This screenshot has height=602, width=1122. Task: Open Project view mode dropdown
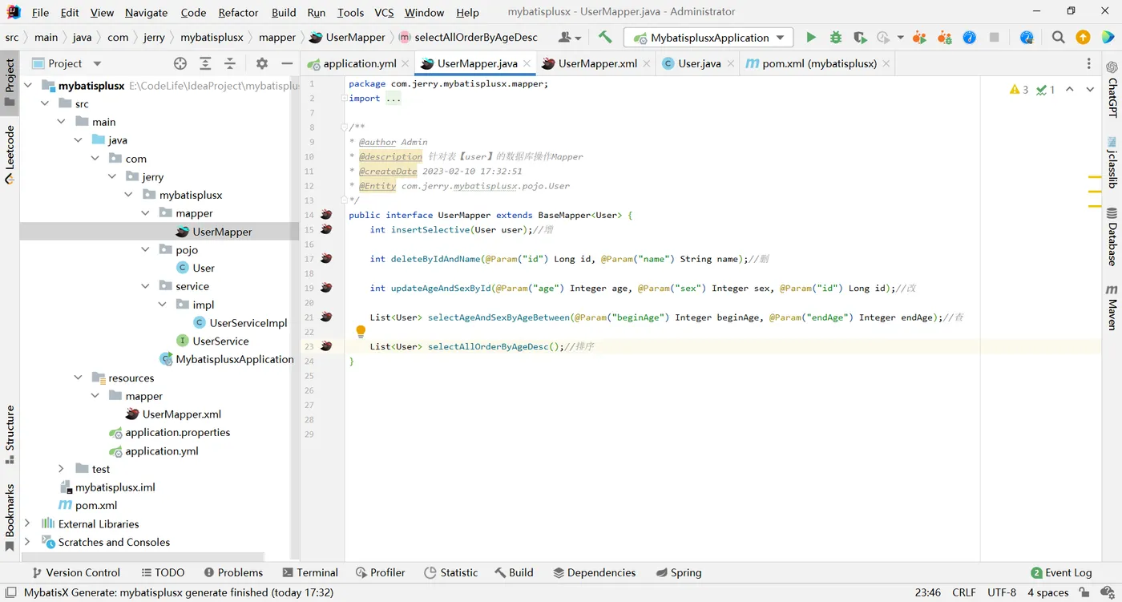click(x=97, y=63)
